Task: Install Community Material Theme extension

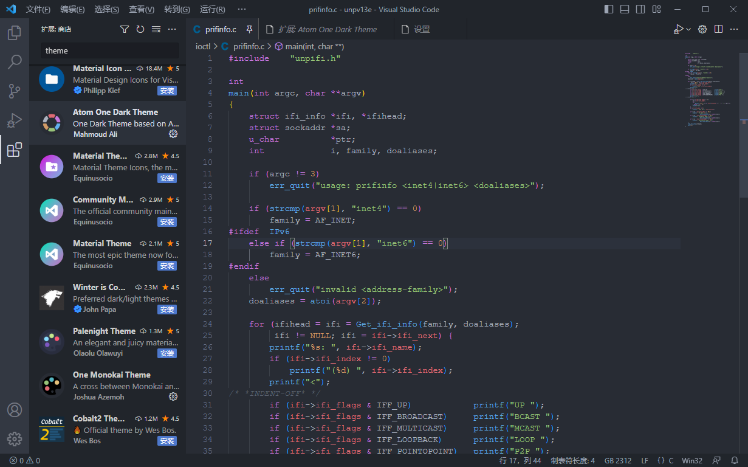Action: [x=167, y=222]
